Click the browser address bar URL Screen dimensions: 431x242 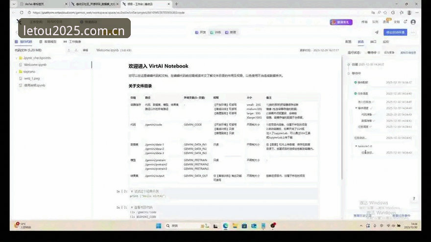tap(109, 13)
